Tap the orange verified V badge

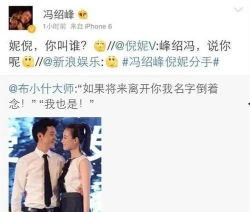[x=32, y=29]
